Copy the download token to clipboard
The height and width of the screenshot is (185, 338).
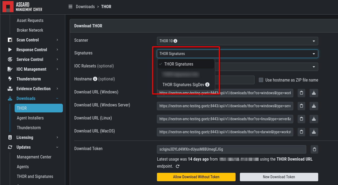click(314, 149)
